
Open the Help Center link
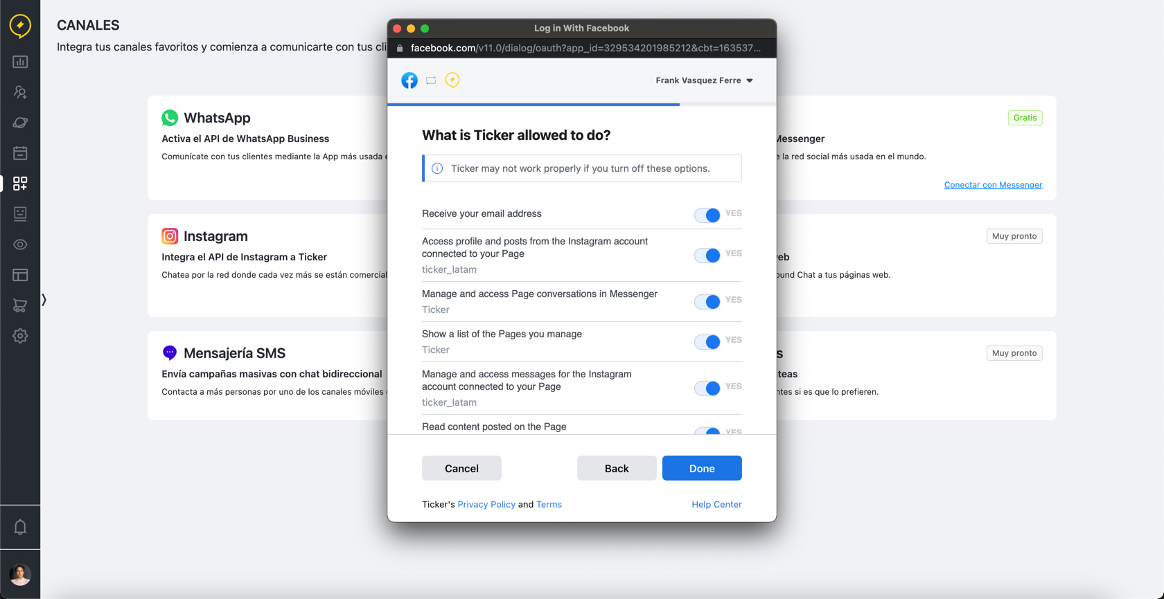pos(716,504)
